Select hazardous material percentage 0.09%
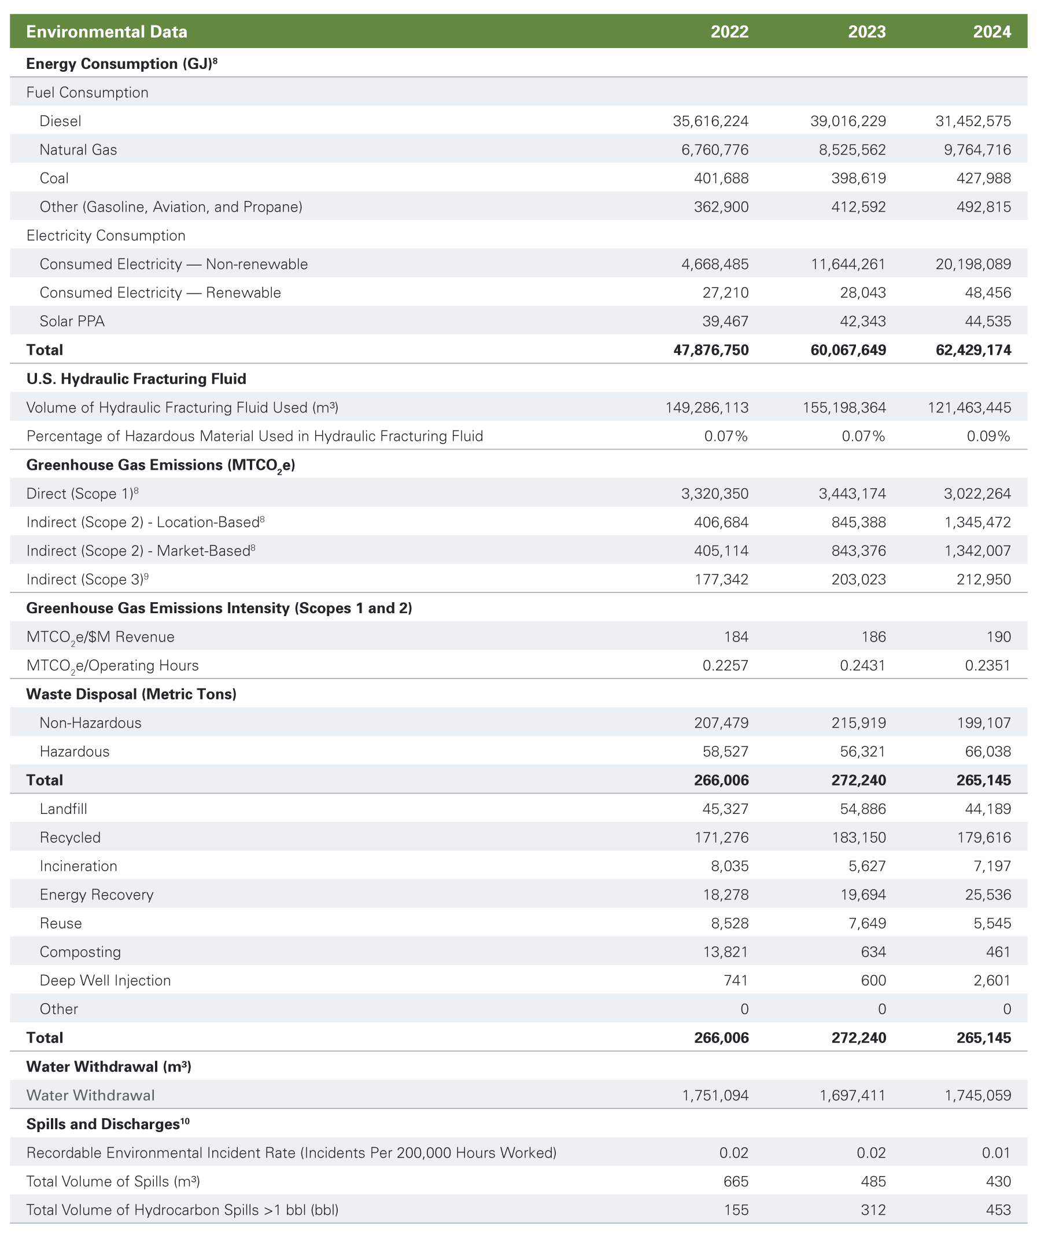This screenshot has height=1242, width=1037. pos(988,436)
